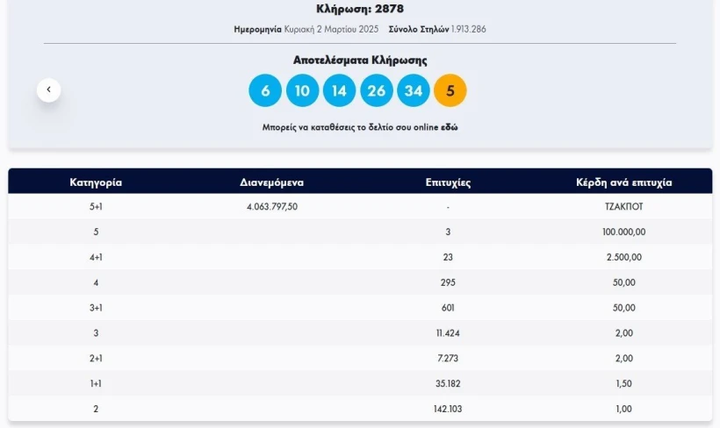
Task: Select the blue ball numbered 34
Action: pos(414,90)
